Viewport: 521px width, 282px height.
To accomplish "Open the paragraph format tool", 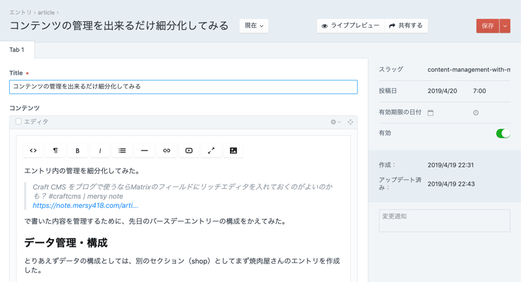I will point(55,150).
